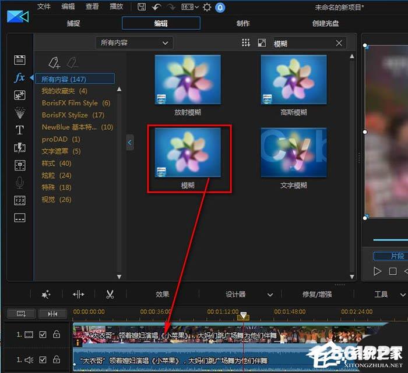Click the blue notification bell icon
408x373 pixels.
[x=220, y=8]
